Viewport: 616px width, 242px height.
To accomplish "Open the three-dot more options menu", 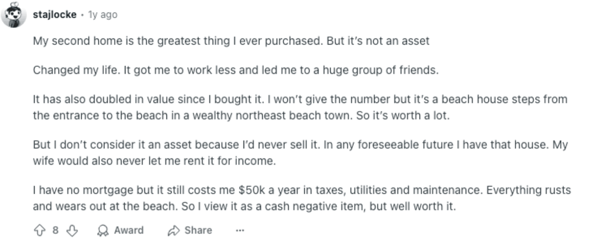I will 240,230.
